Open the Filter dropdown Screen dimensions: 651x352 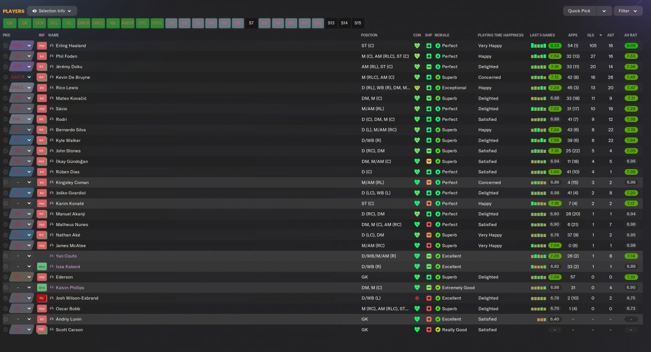coord(628,11)
